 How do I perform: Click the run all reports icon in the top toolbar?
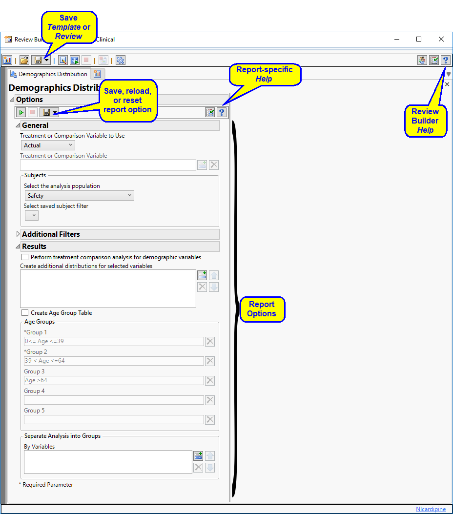[75, 60]
